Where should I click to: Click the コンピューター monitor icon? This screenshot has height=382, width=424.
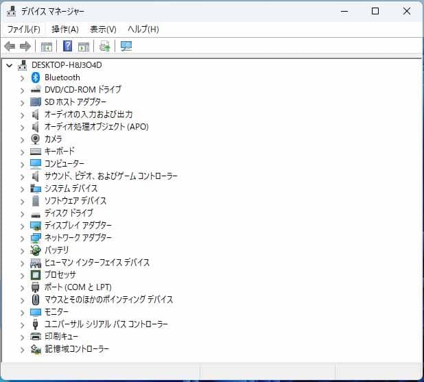[x=36, y=164]
